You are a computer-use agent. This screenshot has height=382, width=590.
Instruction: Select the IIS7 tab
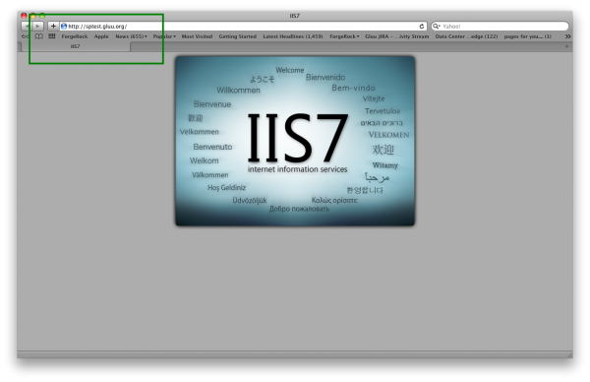point(76,46)
